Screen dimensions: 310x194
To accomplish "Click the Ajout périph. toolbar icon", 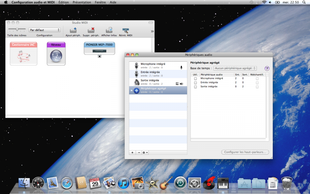I will [73, 30].
